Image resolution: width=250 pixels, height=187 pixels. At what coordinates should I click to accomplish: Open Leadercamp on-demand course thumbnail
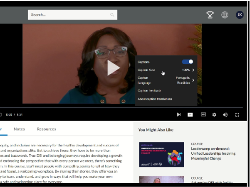pos(161,154)
